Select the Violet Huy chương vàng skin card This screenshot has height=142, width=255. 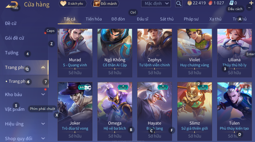(x=195, y=53)
